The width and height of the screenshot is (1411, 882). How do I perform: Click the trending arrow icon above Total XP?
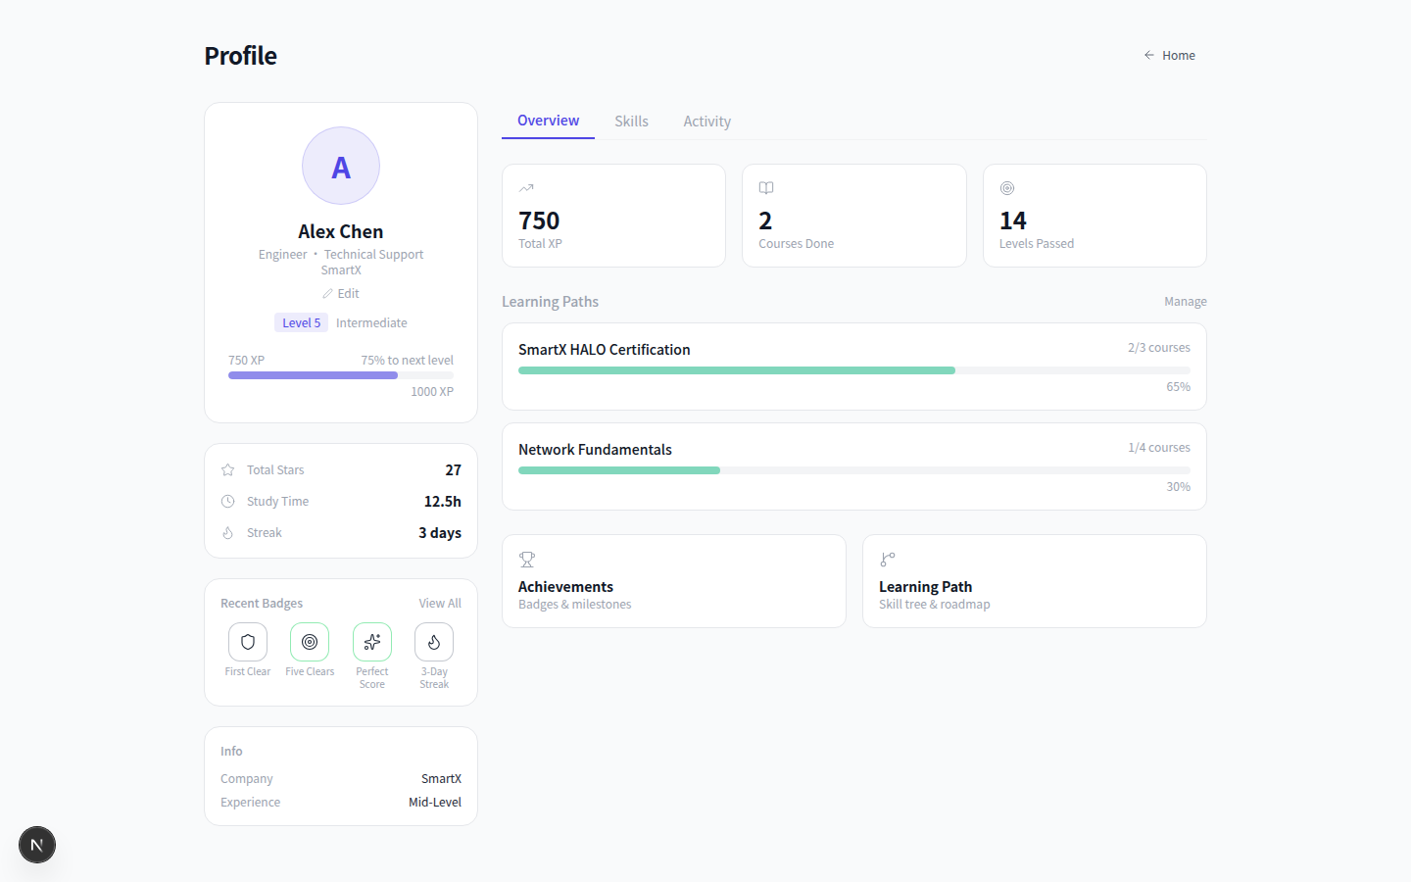click(x=526, y=188)
